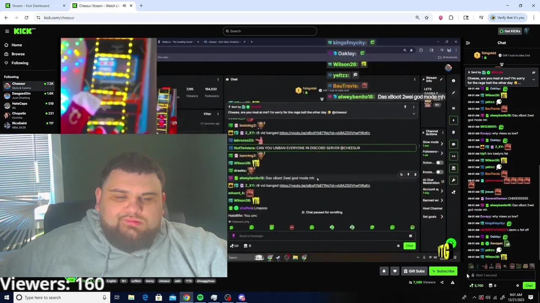The height and width of the screenshot is (303, 540).
Task: View site information icon in address bar
Action: click(x=38, y=18)
